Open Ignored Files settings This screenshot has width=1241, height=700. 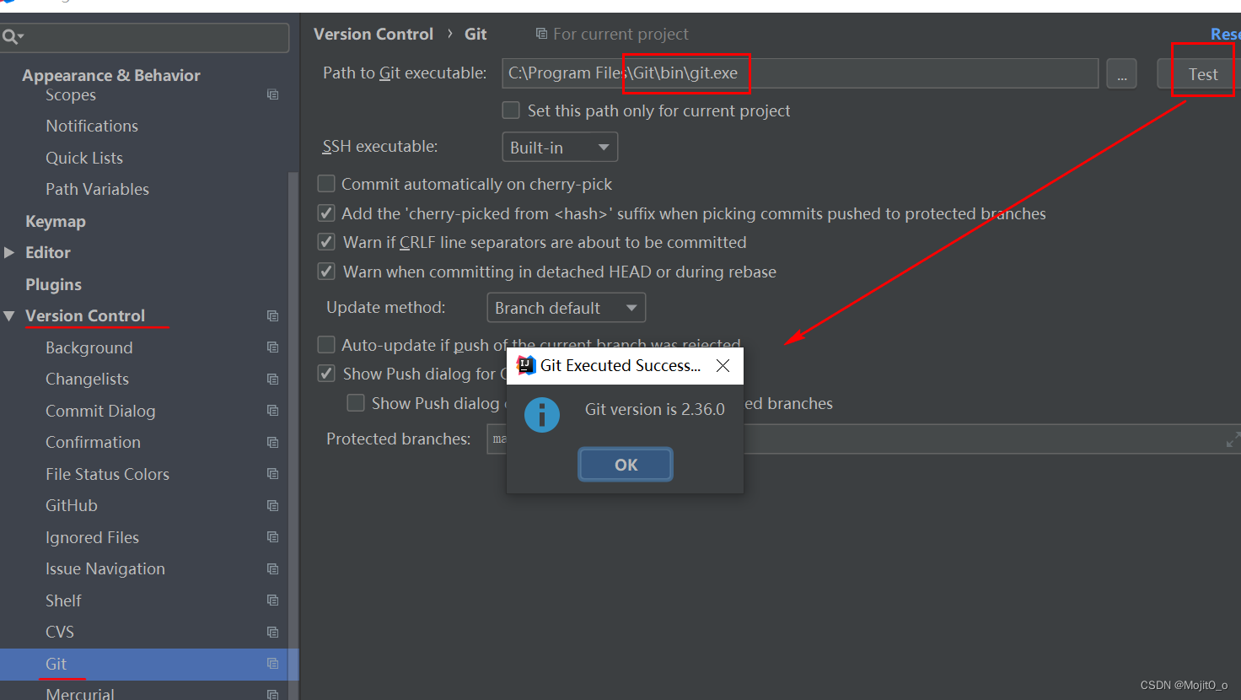[92, 537]
